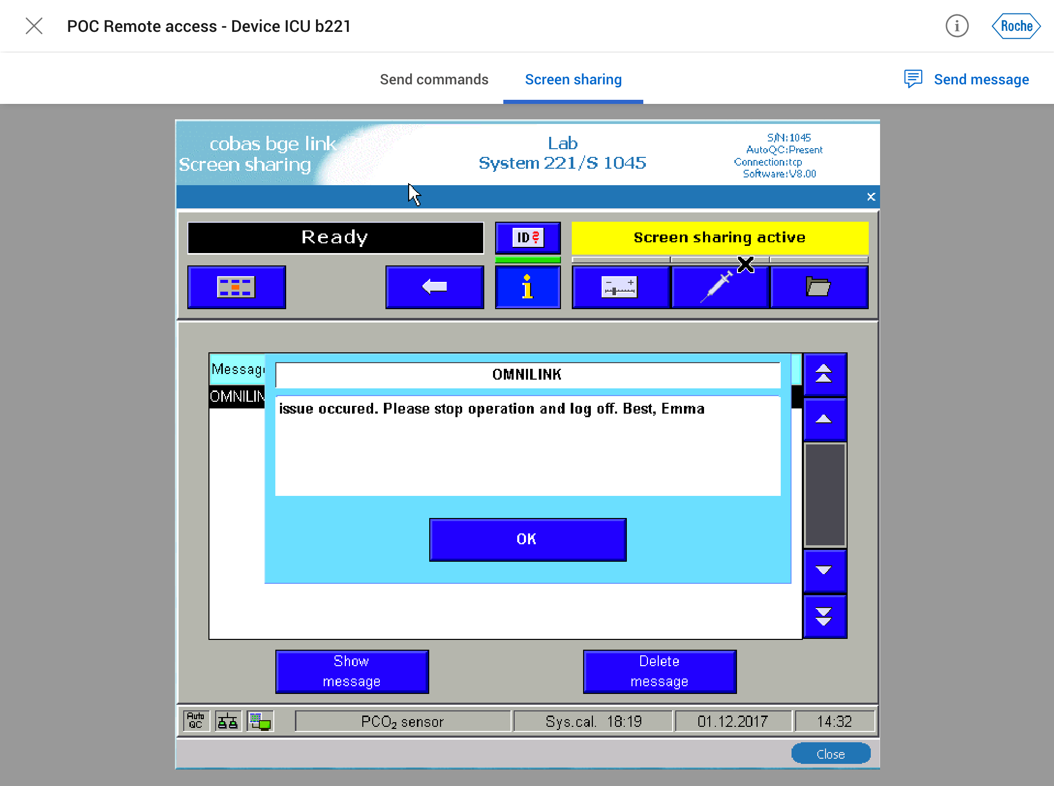Click the AutoQC status bar icon
1054x786 pixels.
pos(196,721)
